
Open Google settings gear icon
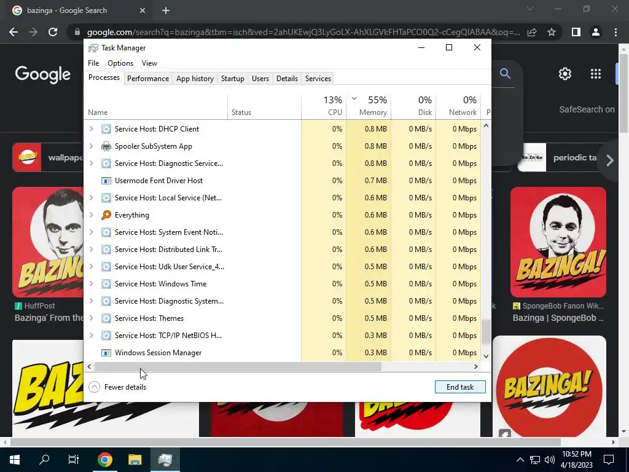(x=565, y=74)
